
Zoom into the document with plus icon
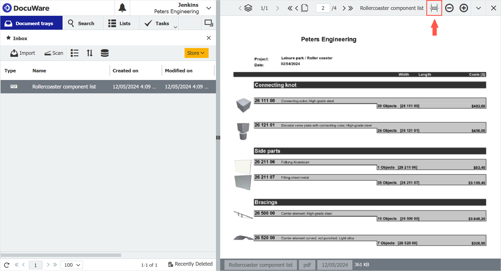(464, 8)
